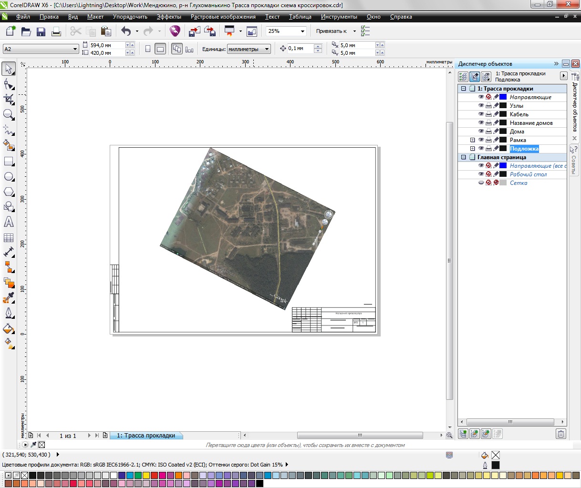Collapse the Главная страница tree

463,157
